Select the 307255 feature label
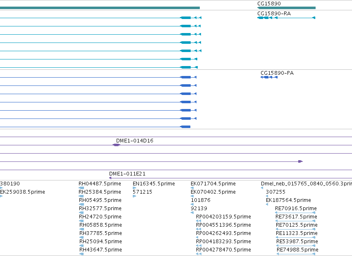 click(275, 192)
